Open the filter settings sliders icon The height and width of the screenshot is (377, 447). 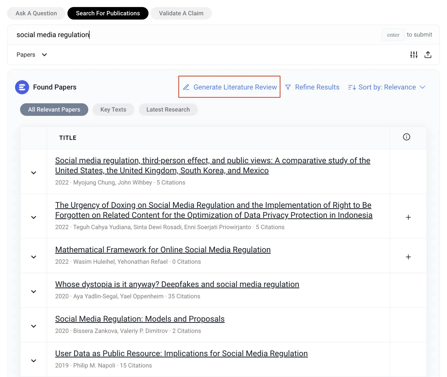(414, 54)
